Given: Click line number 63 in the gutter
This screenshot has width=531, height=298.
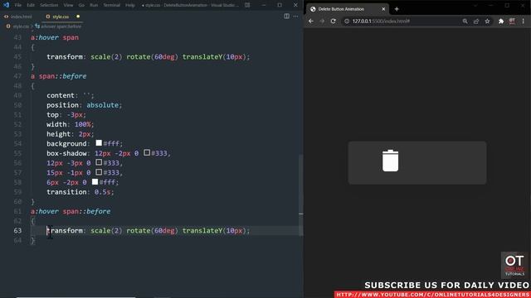Looking at the screenshot, I should pos(17,230).
